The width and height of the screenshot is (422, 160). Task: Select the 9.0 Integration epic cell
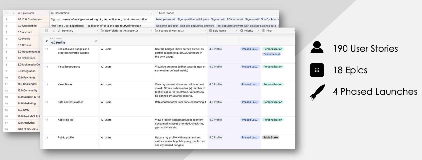pos(28,71)
